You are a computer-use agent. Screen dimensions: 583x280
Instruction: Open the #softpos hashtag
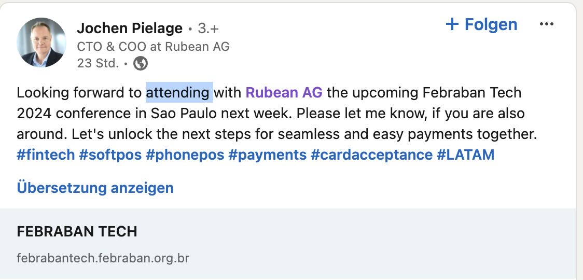coord(110,155)
